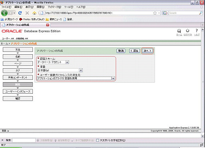Click 次を検索 find next arrow

[44, 140]
